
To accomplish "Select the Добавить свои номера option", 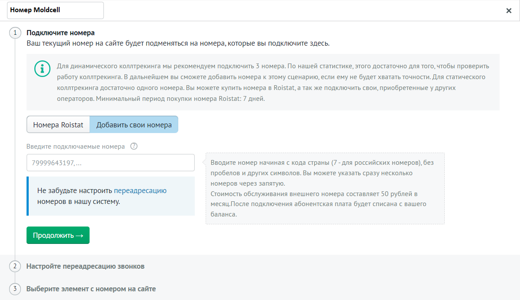I will (134, 124).
